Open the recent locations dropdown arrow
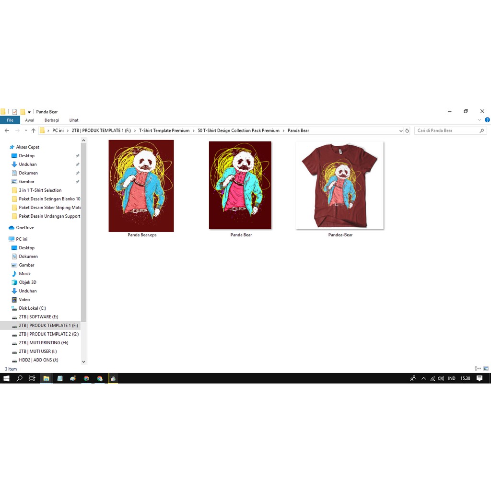Screen dimensions: 491x491 pyautogui.click(x=26, y=130)
